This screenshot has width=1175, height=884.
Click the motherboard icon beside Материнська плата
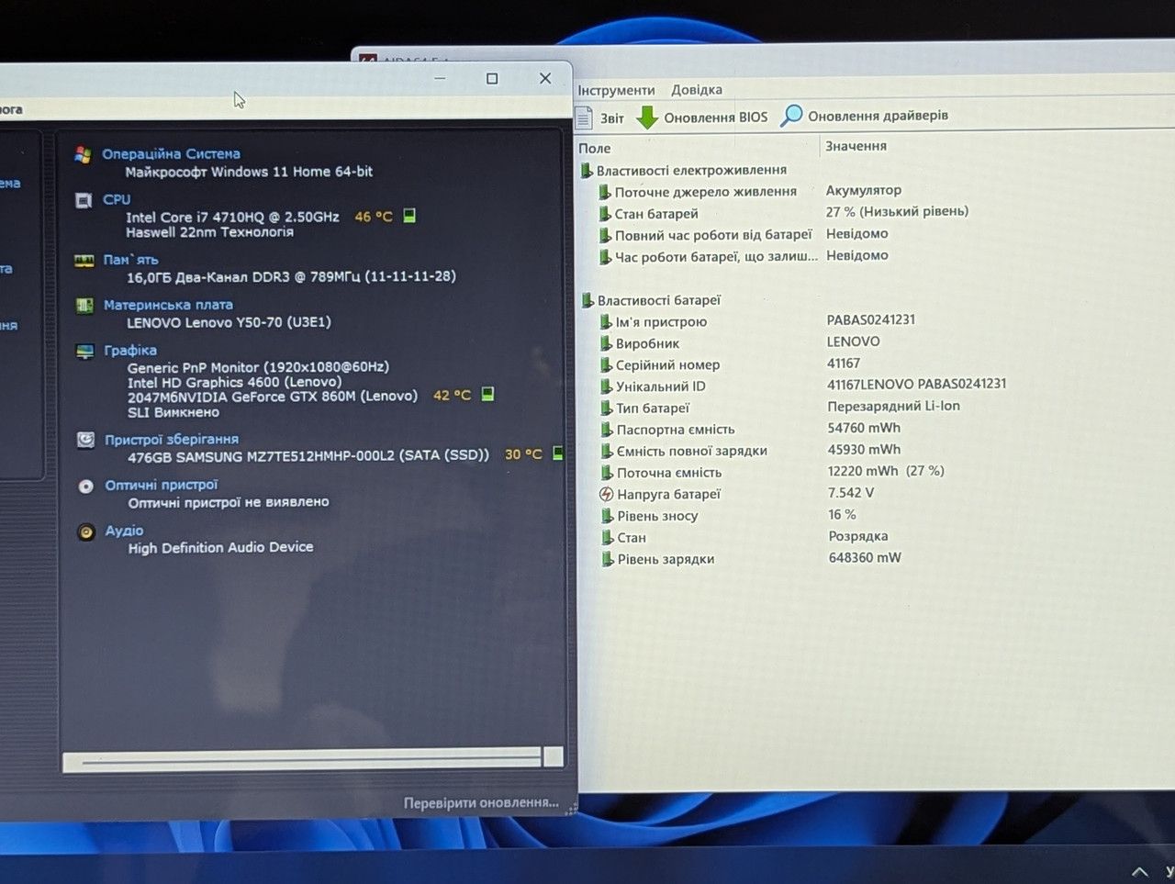[x=84, y=305]
